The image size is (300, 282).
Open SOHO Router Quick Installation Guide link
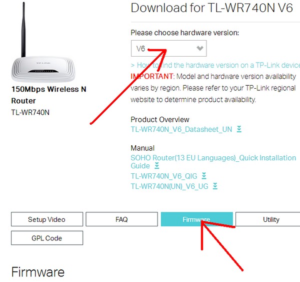tap(213, 162)
